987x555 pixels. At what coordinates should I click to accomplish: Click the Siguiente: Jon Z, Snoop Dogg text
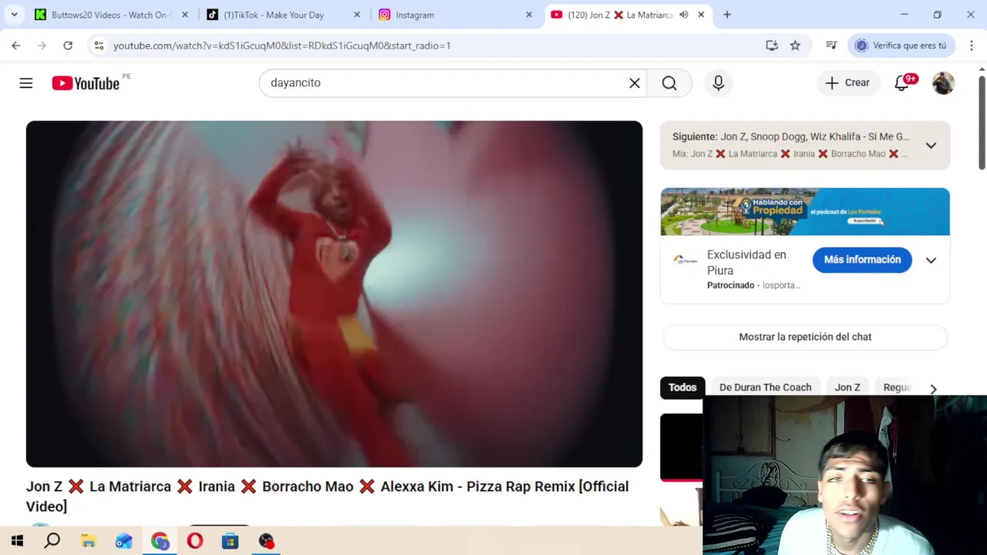pyautogui.click(x=790, y=136)
